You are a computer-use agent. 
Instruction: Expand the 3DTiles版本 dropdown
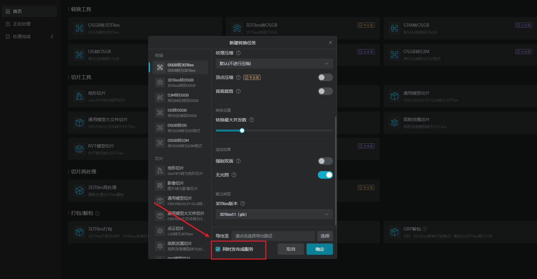pos(274,214)
